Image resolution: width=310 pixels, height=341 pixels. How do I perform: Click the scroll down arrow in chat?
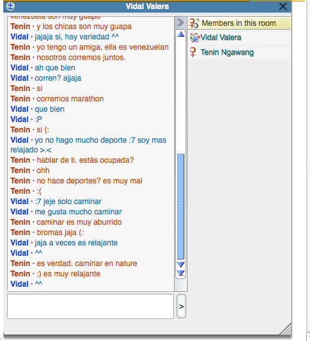pyautogui.click(x=180, y=264)
